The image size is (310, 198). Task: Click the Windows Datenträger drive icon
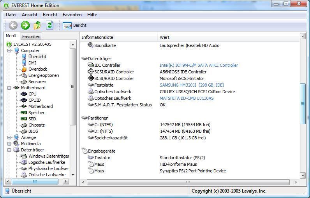point(24,156)
